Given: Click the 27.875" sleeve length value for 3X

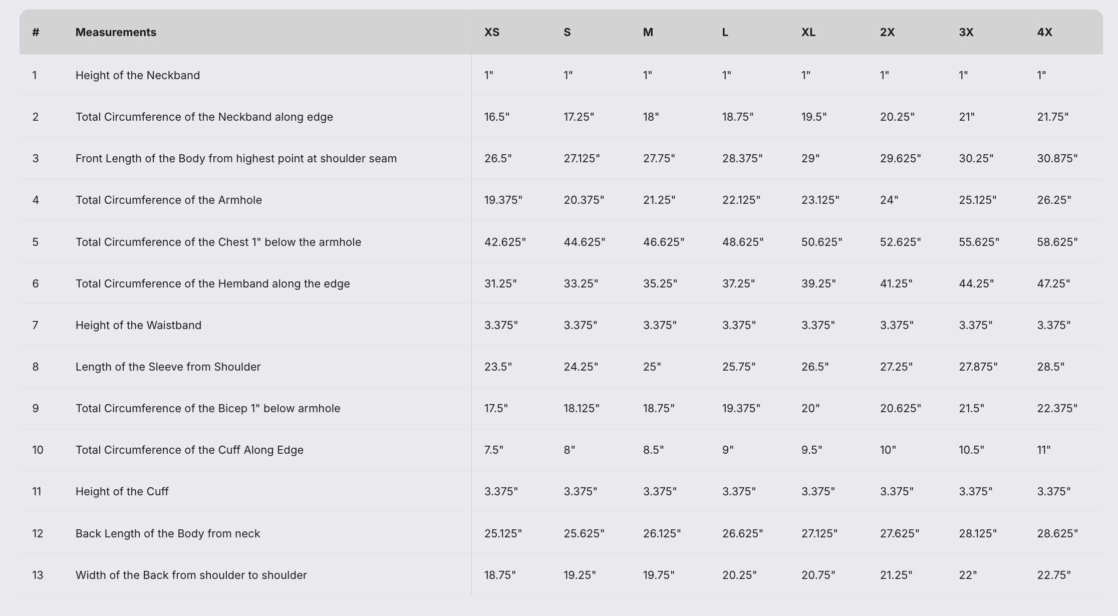Looking at the screenshot, I should 978,367.
